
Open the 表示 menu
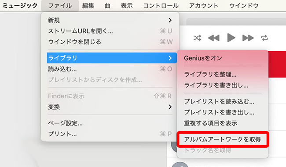(x=127, y=6)
